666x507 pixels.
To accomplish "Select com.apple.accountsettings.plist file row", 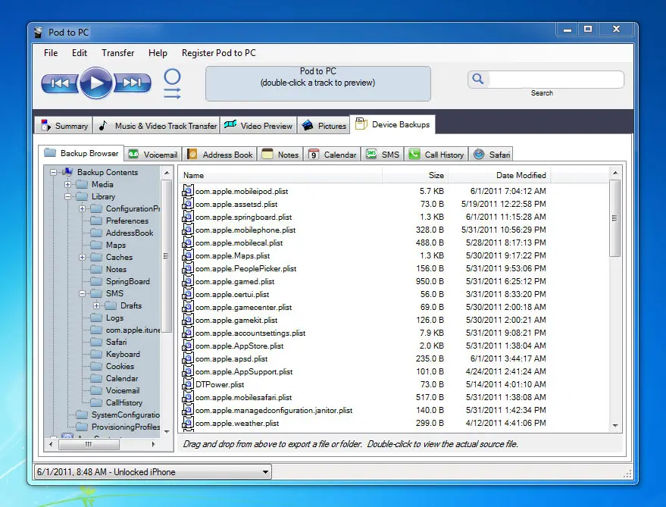I will click(x=364, y=333).
